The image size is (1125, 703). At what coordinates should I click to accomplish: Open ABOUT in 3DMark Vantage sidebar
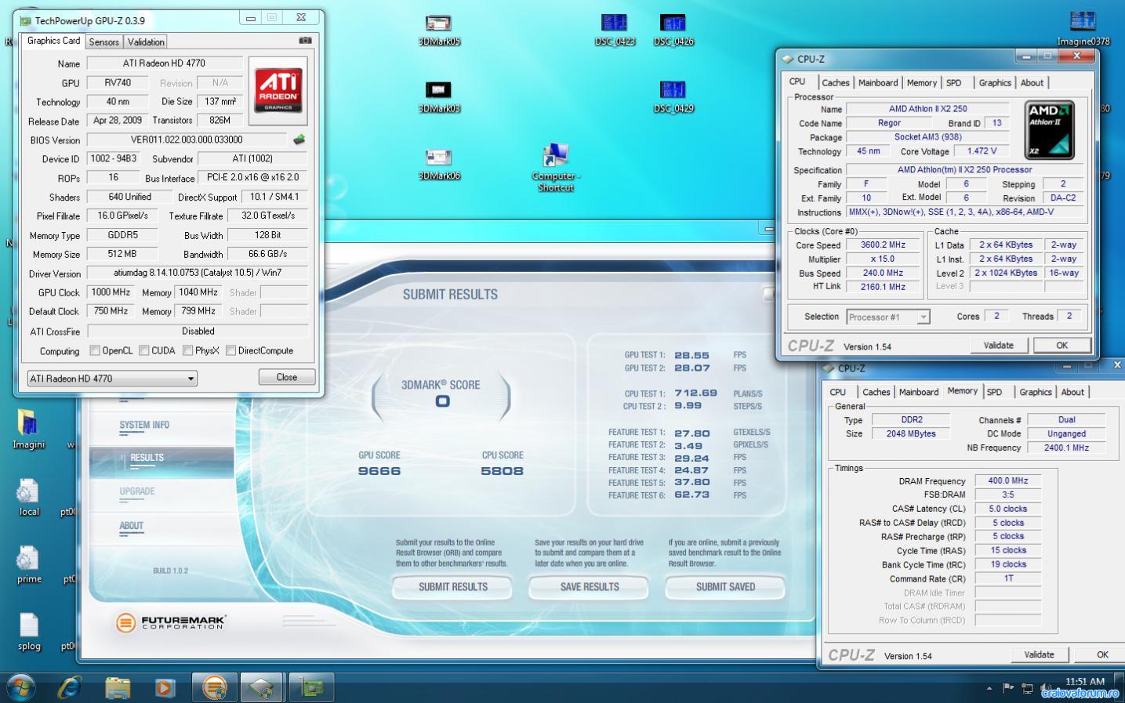point(131,526)
